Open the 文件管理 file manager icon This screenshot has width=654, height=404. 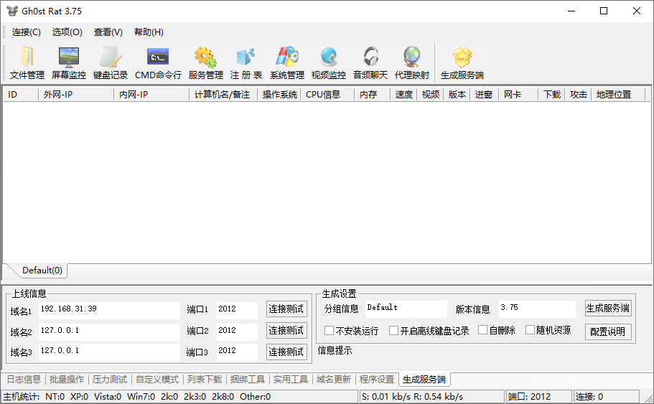click(27, 62)
